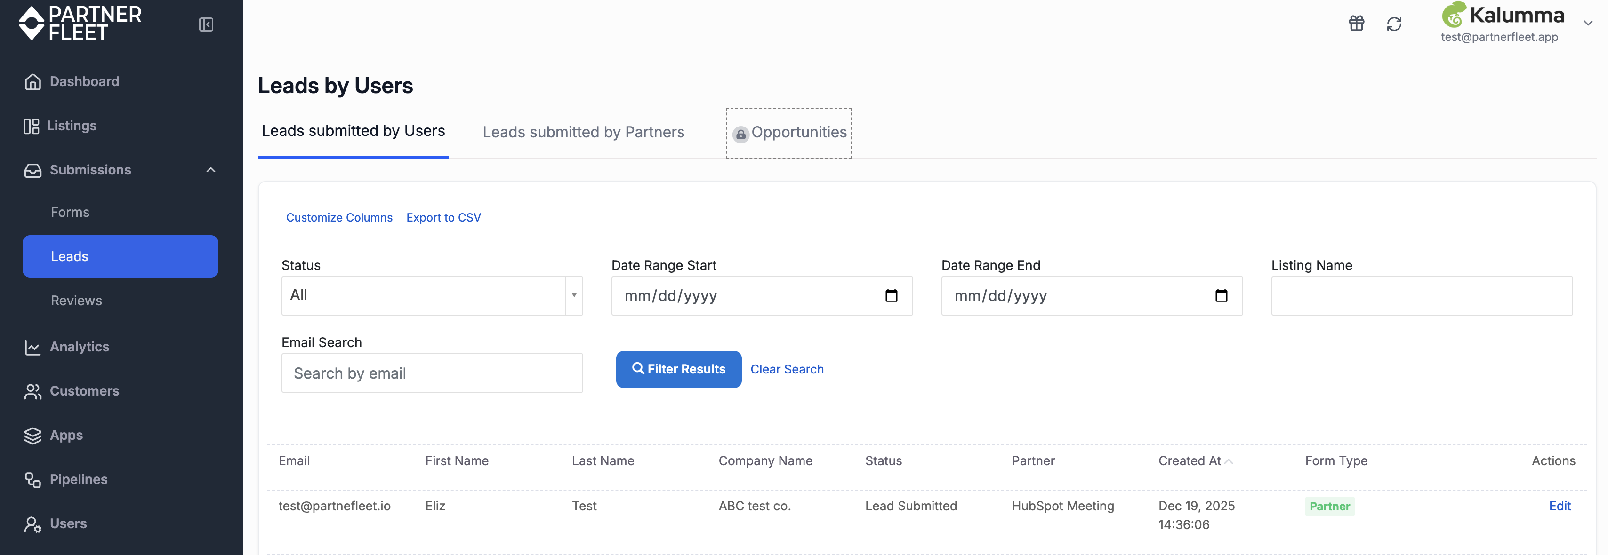Click HubSpot Meeting partner cell

(1062, 506)
